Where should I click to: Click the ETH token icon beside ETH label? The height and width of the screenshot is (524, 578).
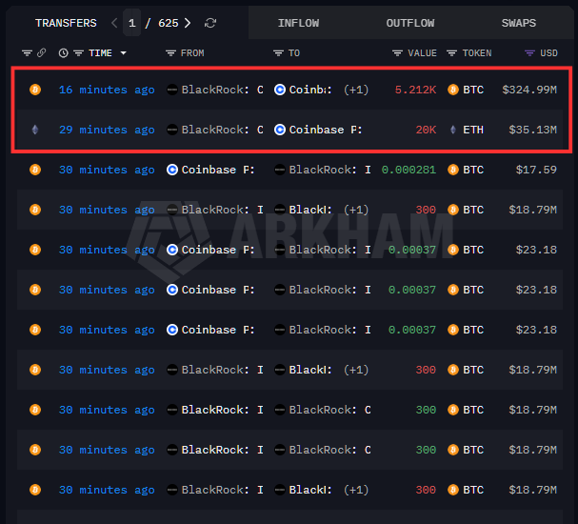[453, 130]
